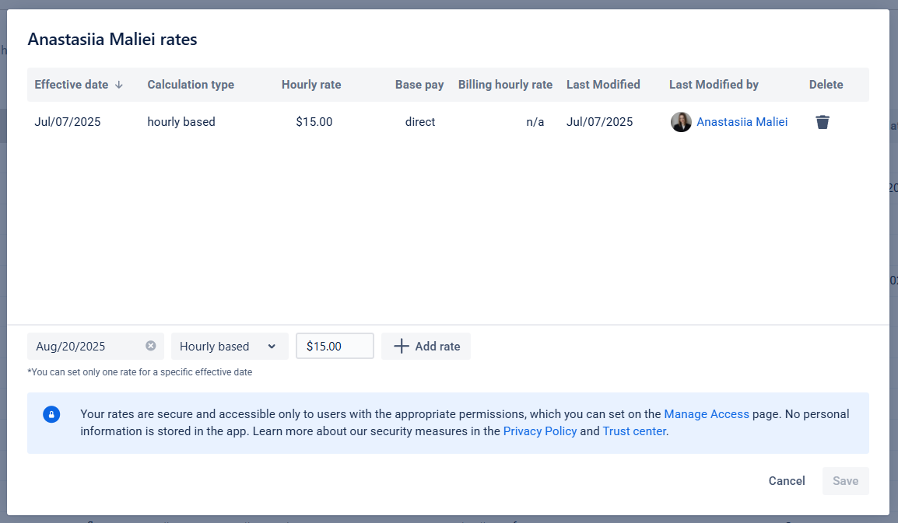Click the Calculation type column header
This screenshot has height=523, width=898.
coord(191,85)
